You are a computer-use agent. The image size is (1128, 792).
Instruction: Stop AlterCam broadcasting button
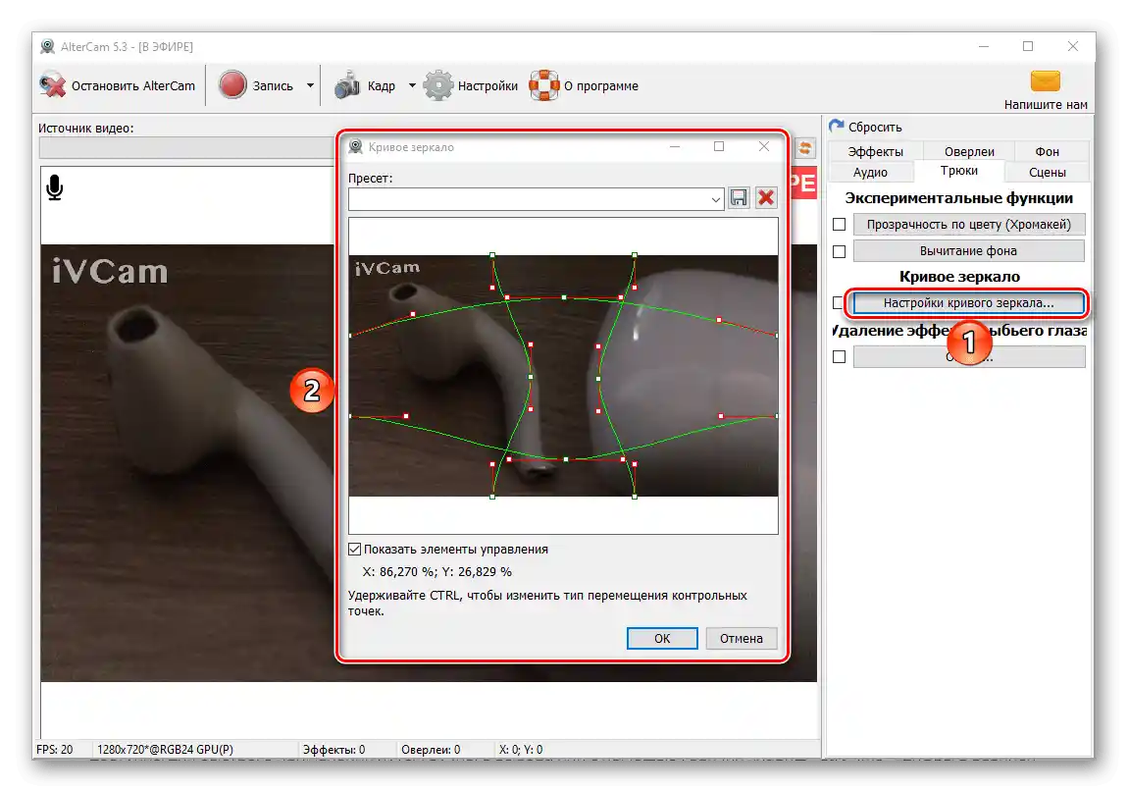coord(118,85)
